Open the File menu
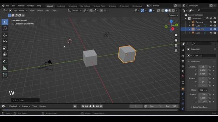 tap(7, 6)
